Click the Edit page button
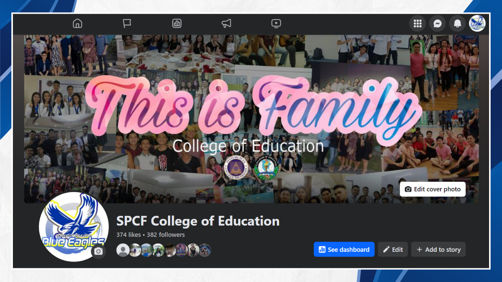502x282 pixels. (x=393, y=249)
